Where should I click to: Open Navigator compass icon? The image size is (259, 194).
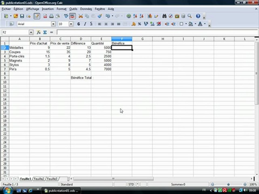point(171,16)
